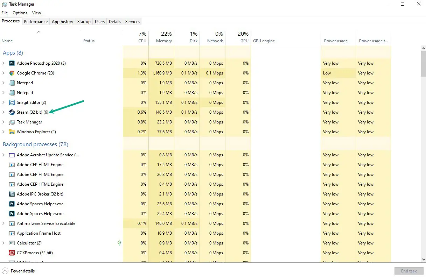Expand the Calculator (2) group

(x=4, y=243)
